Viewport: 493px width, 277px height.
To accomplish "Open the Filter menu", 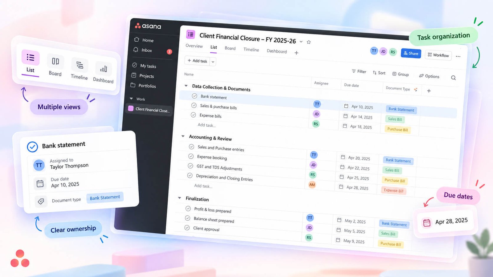I will tap(359, 71).
